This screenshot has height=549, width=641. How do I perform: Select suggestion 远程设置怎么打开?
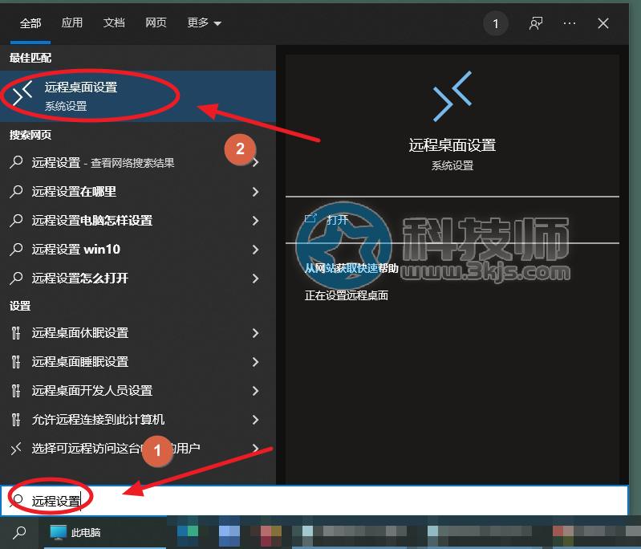[138, 279]
